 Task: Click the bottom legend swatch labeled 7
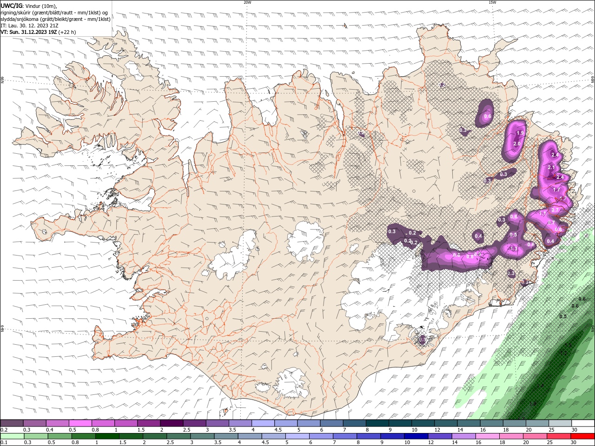point(344,436)
